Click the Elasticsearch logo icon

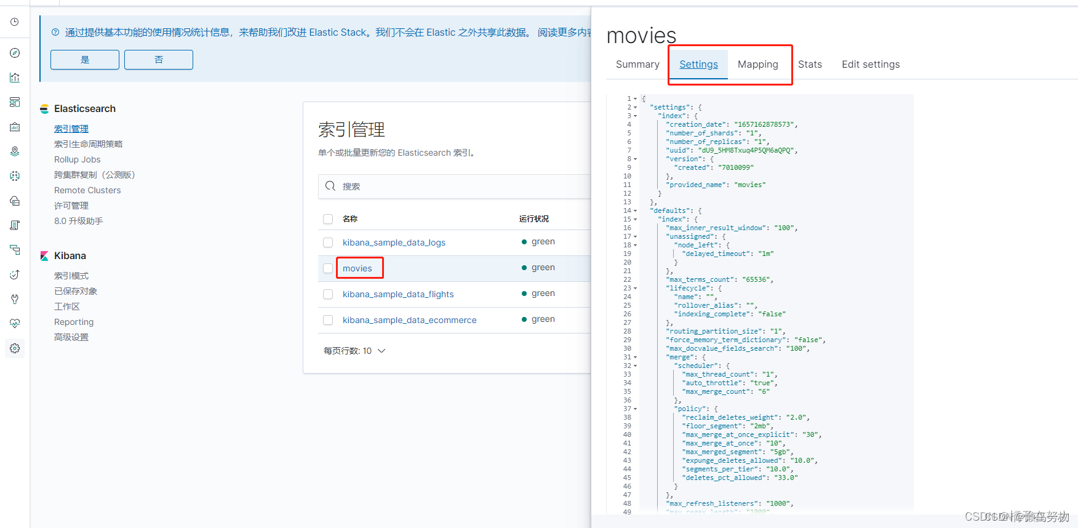click(44, 109)
